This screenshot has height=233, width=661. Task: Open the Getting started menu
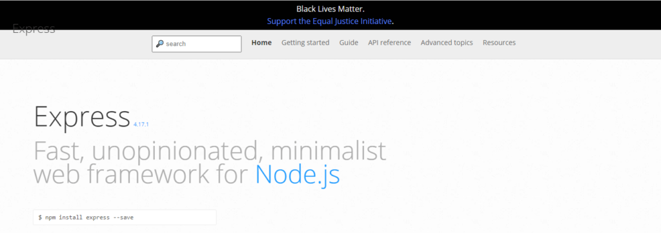tap(305, 43)
